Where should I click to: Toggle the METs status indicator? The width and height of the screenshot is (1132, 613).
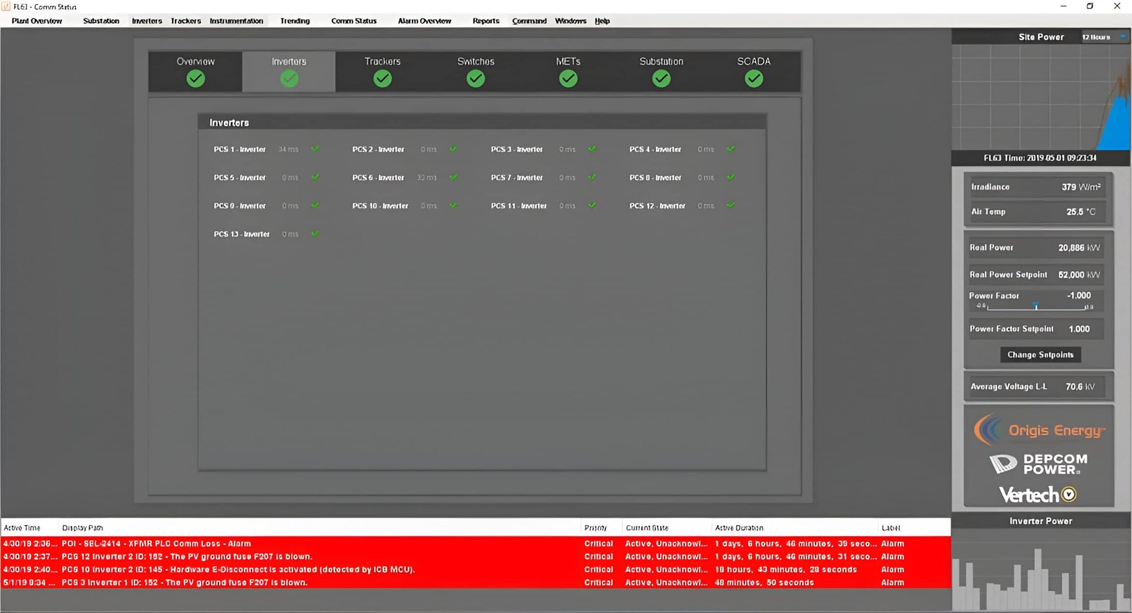[568, 79]
